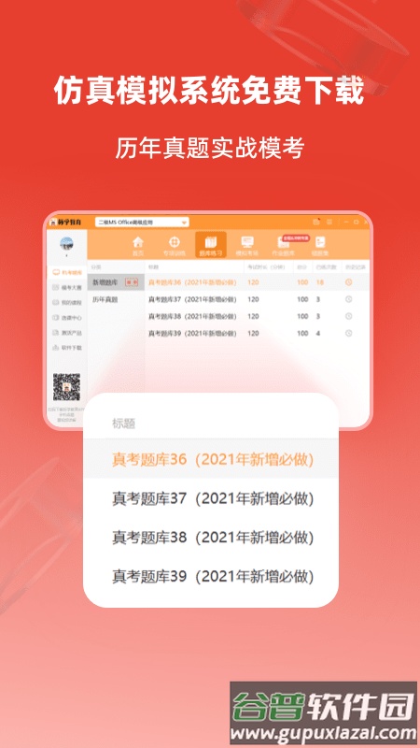Click the 18 completed count for 真考题库36
The width and height of the screenshot is (420, 748).
pyautogui.click(x=320, y=282)
